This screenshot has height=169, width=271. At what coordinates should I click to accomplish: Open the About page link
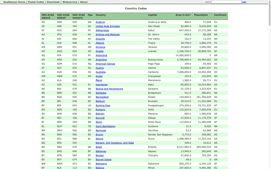(84, 2)
